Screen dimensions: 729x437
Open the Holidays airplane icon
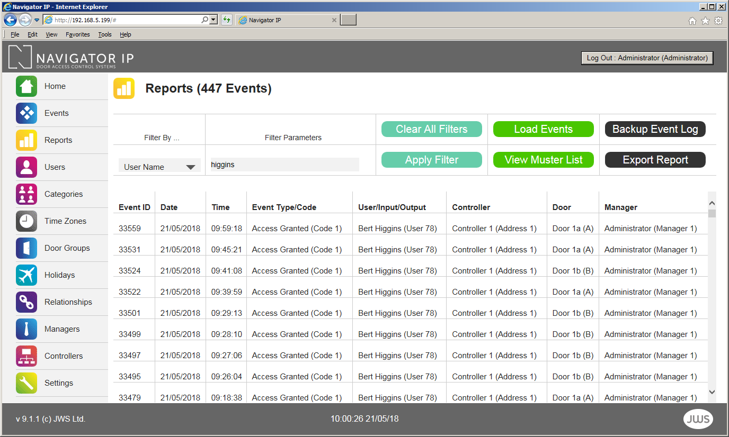click(26, 275)
